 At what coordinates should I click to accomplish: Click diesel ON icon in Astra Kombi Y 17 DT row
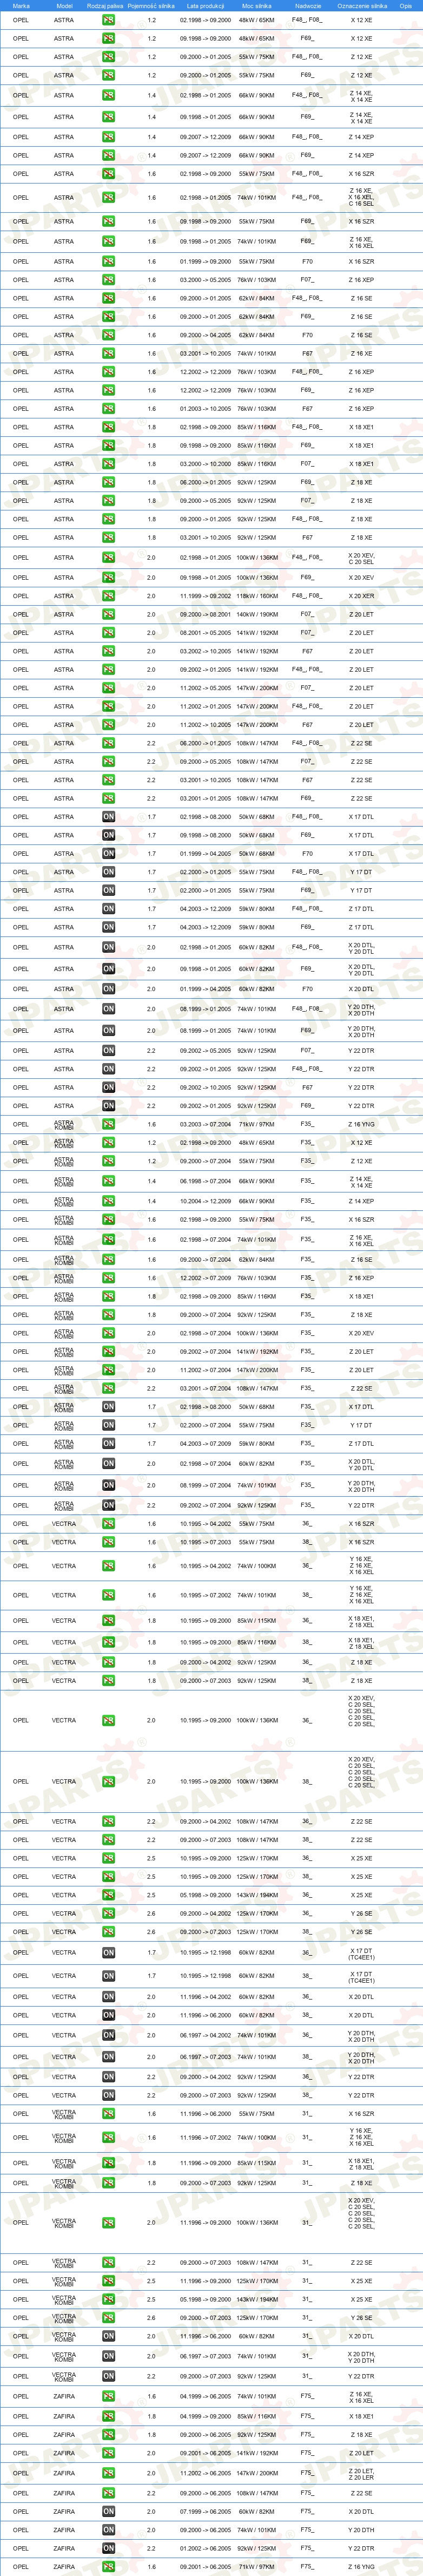tap(108, 1425)
